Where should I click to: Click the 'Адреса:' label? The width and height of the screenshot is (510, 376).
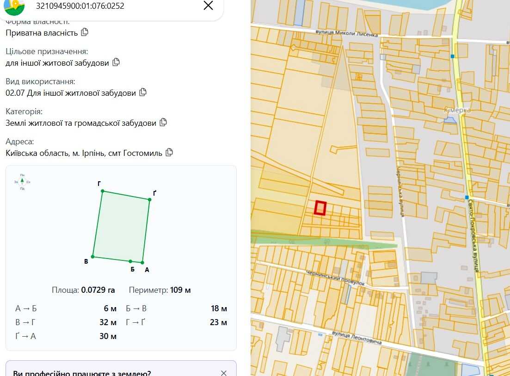[x=20, y=142]
